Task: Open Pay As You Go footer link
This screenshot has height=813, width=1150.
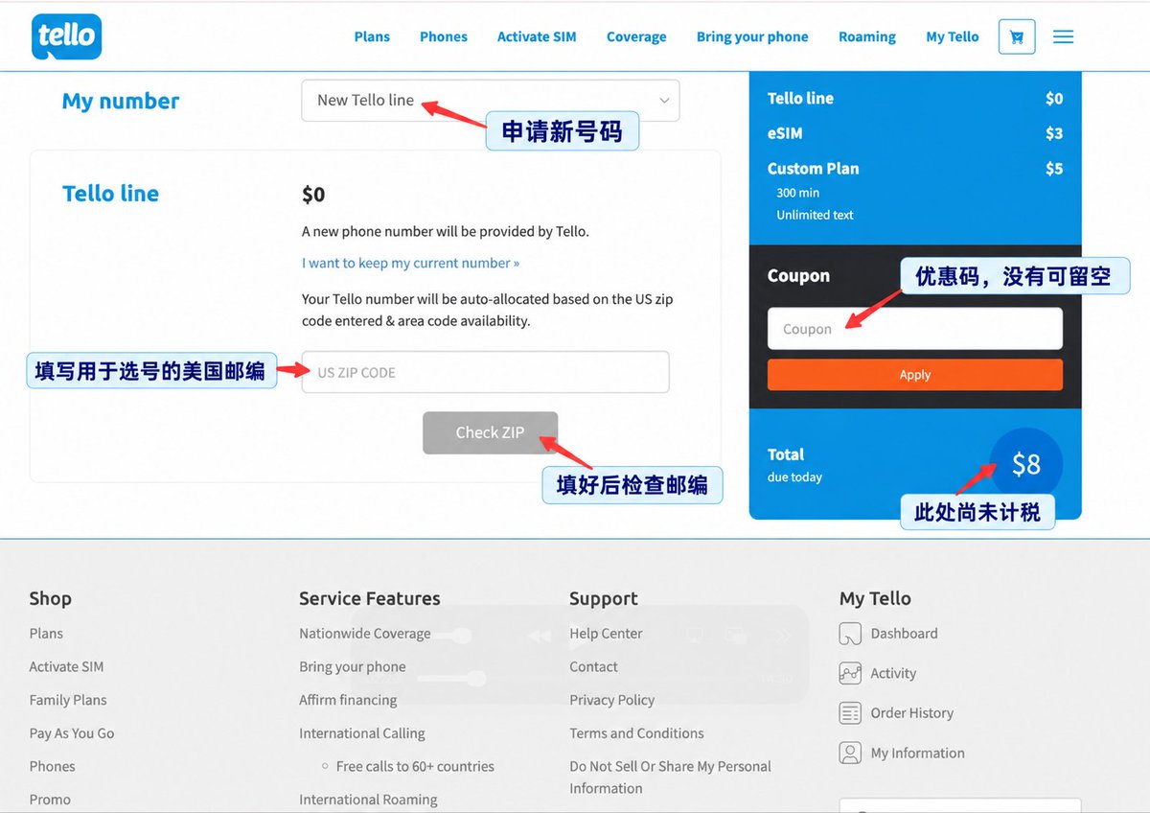Action: [72, 733]
